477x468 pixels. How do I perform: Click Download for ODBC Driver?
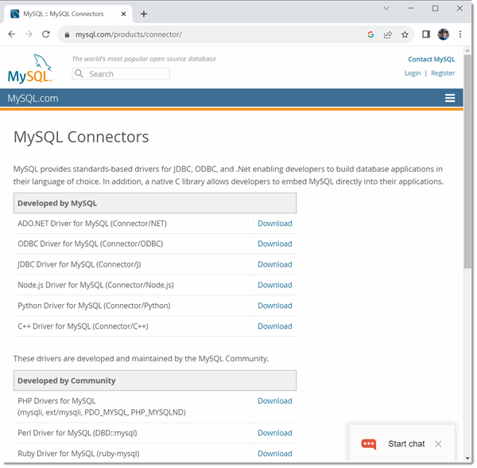click(275, 244)
